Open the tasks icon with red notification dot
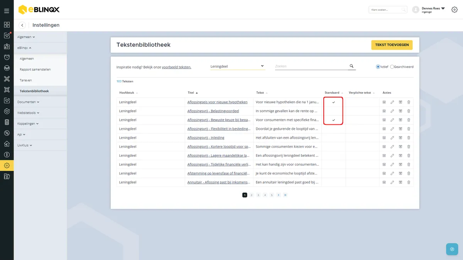Viewport: 463px width, 260px height. [x=7, y=35]
